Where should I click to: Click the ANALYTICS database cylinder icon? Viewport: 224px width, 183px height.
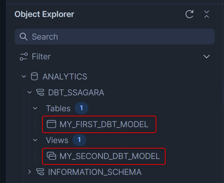tap(34, 77)
